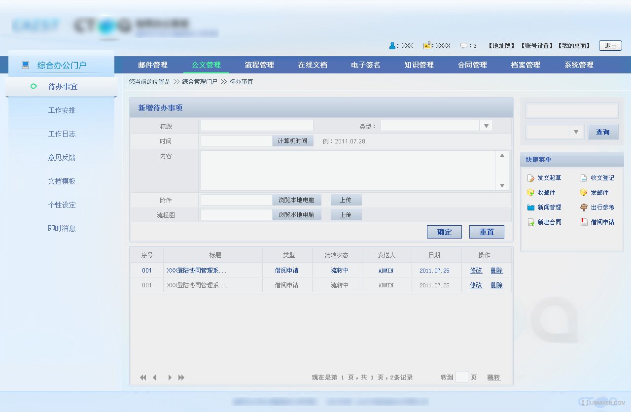Click the computer icon beside 综合办公门户

pyautogui.click(x=26, y=65)
